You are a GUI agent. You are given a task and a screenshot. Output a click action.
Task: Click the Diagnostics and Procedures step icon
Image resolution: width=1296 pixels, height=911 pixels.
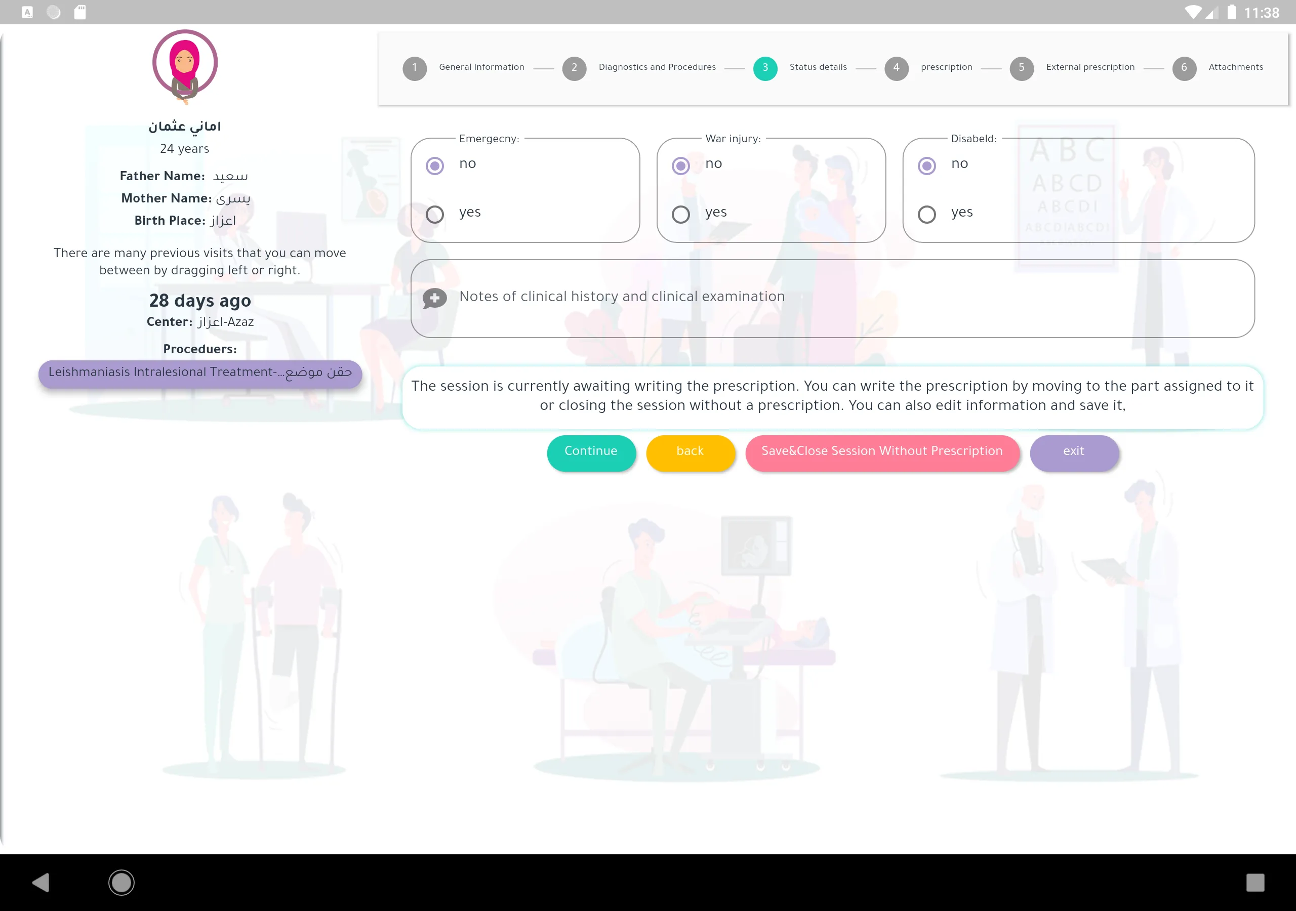click(x=574, y=67)
